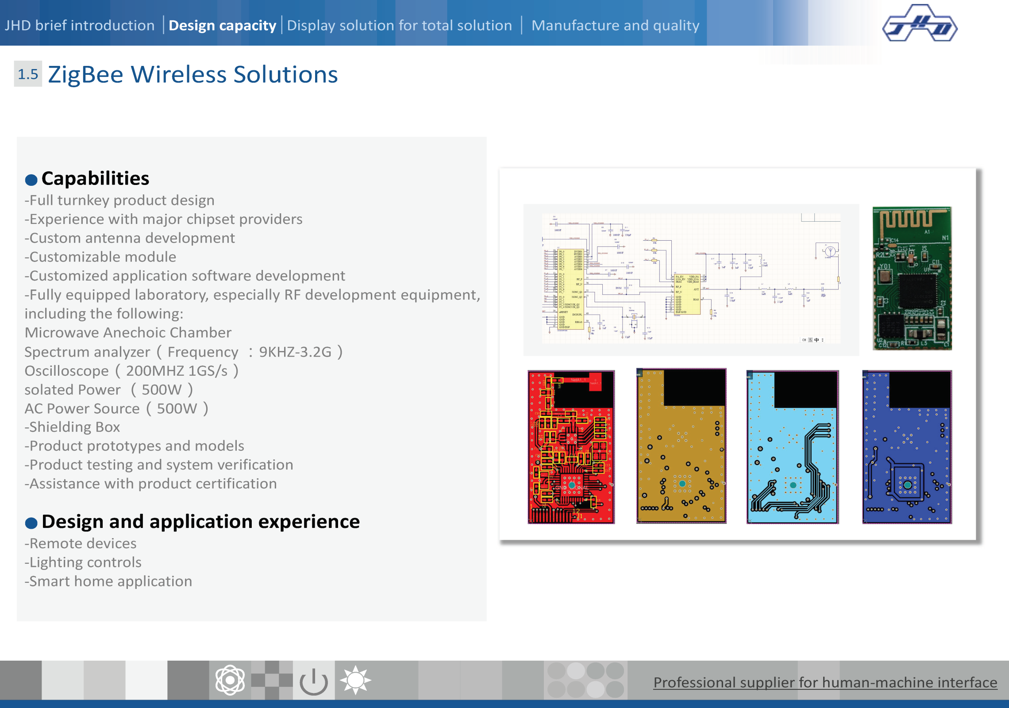Image resolution: width=1009 pixels, height=708 pixels.
Task: Open the JHD brief introduction tab
Action: point(80,25)
